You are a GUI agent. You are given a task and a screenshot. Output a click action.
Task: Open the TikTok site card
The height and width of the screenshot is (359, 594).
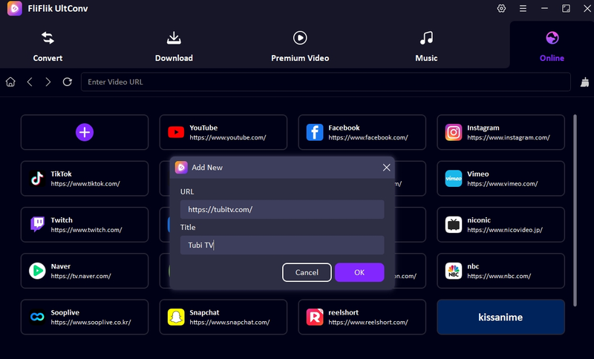[85, 179]
